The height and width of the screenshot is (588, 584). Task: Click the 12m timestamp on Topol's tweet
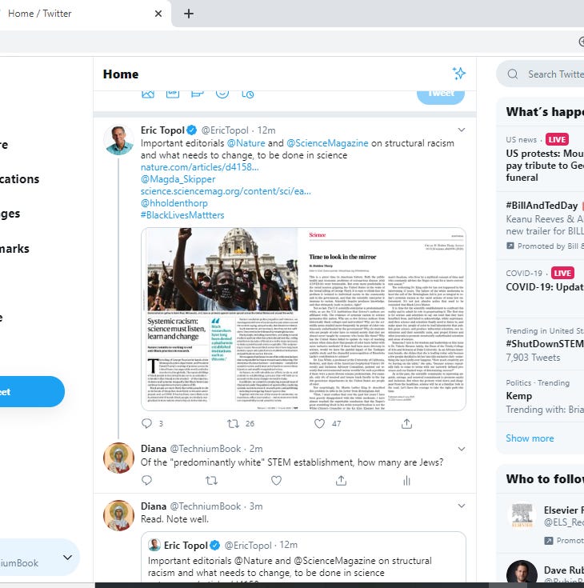pos(266,130)
